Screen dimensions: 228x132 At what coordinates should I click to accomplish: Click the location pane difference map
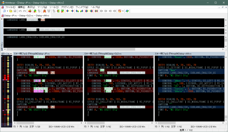(6, 89)
